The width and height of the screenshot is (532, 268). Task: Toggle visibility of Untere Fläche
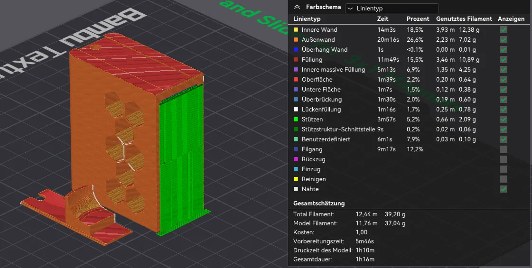[504, 90]
